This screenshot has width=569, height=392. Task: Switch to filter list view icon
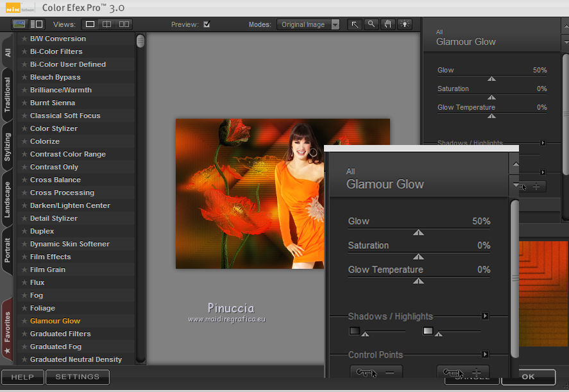pyautogui.click(x=37, y=24)
